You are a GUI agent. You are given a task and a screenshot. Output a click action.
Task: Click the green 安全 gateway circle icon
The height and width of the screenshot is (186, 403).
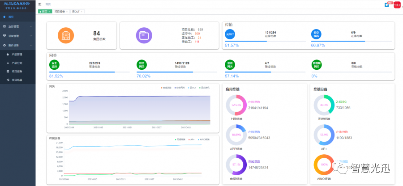pos(54,65)
